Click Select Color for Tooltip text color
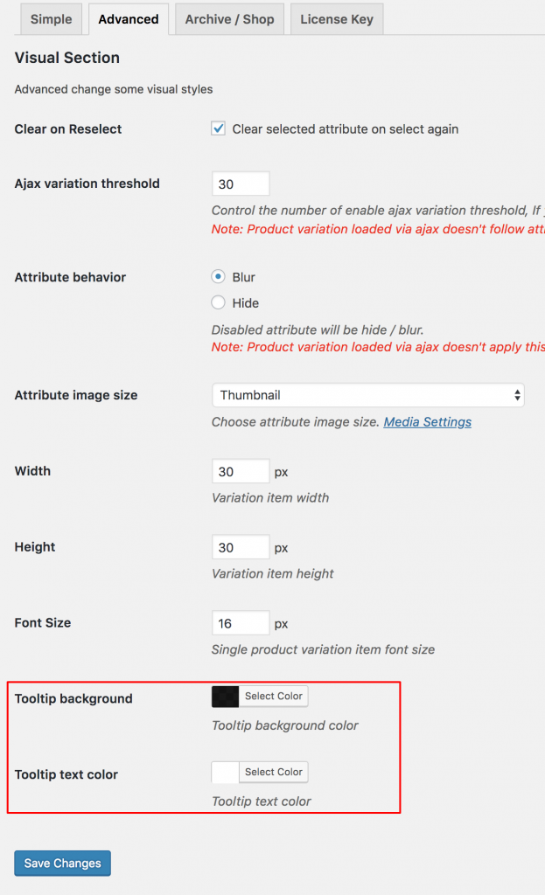Image resolution: width=545 pixels, height=895 pixels. (274, 772)
